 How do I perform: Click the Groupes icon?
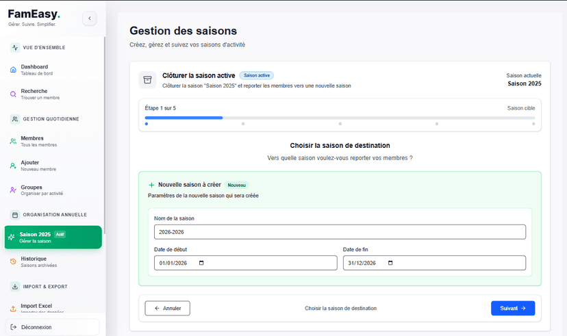point(13,190)
